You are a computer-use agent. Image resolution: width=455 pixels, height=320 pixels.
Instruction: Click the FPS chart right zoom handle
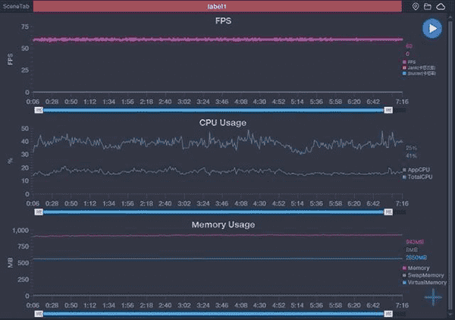point(388,111)
